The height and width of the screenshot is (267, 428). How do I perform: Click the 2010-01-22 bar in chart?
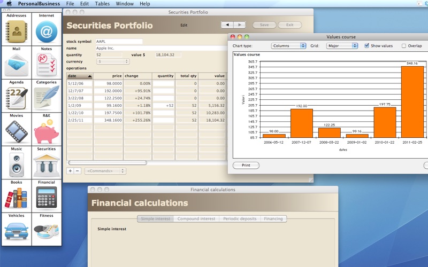tap(385, 122)
